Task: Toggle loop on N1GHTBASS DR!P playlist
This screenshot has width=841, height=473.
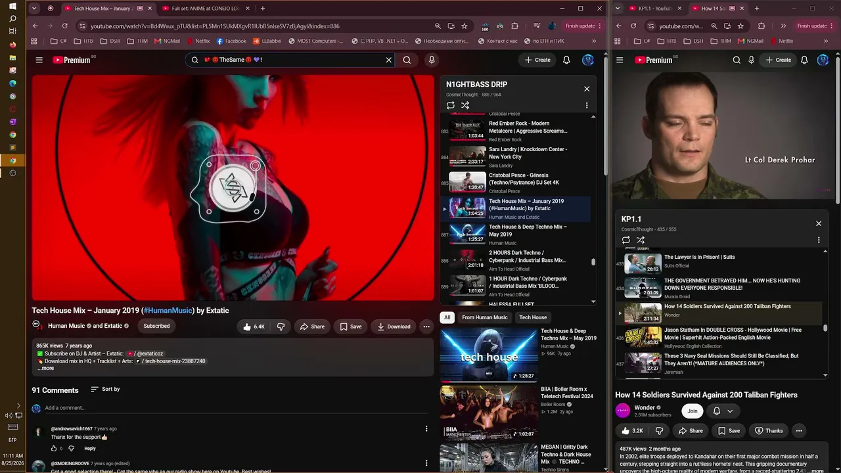Action: 450,105
